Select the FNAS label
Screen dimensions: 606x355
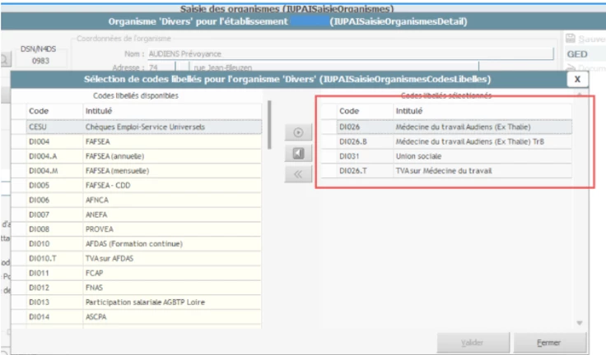94,288
